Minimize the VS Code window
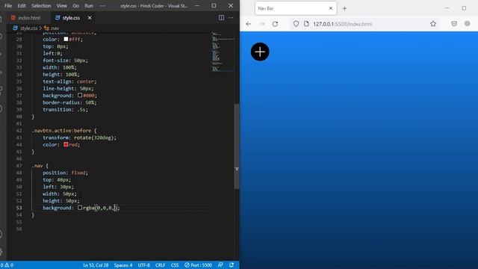The height and width of the screenshot is (269, 478). pos(197,5)
